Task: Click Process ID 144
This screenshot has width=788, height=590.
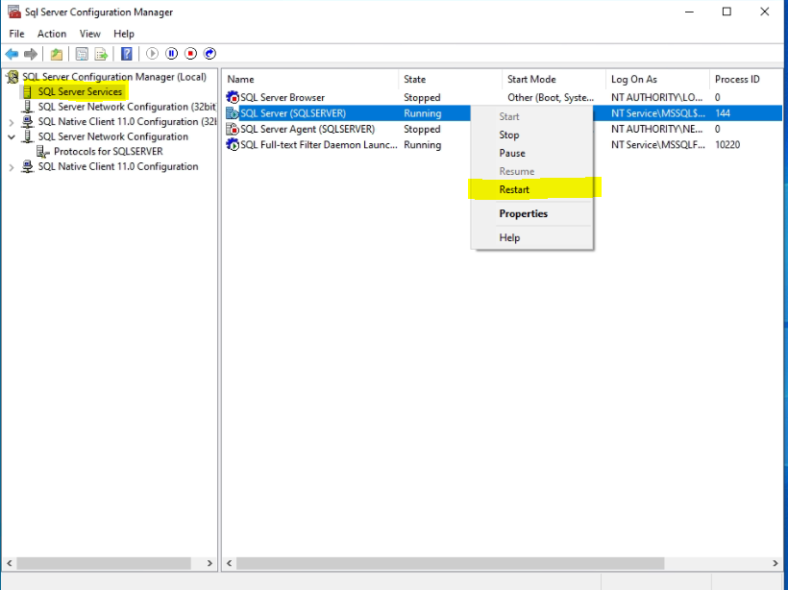Action: tap(722, 113)
